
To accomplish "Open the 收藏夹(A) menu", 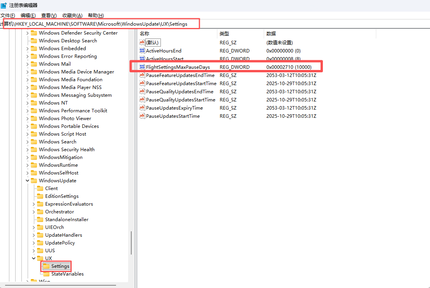I will point(72,15).
